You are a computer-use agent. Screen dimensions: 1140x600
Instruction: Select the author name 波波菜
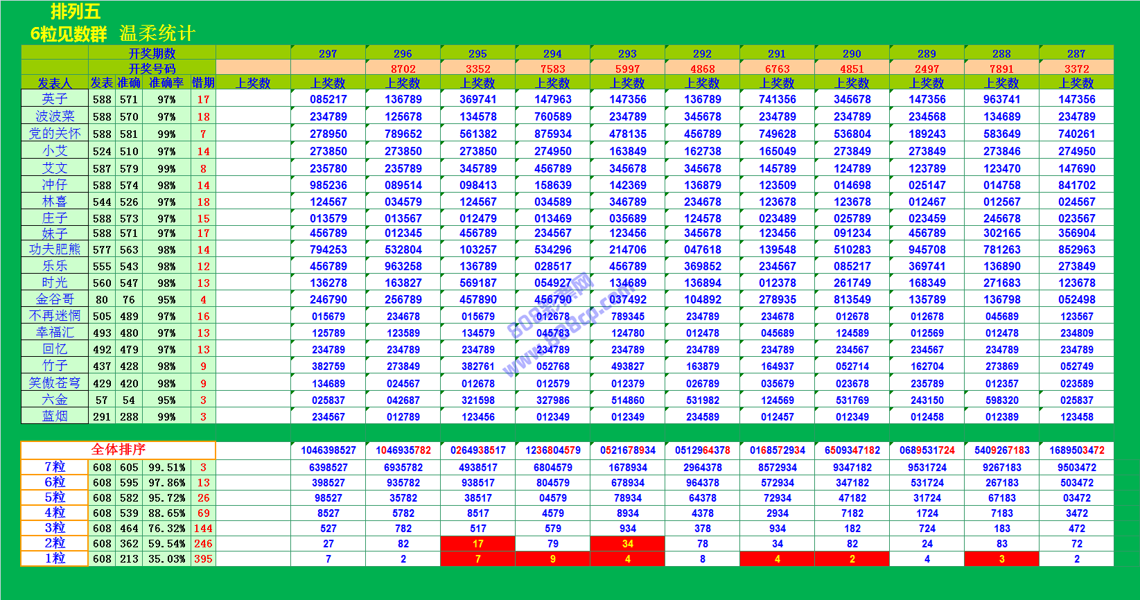[x=55, y=116]
